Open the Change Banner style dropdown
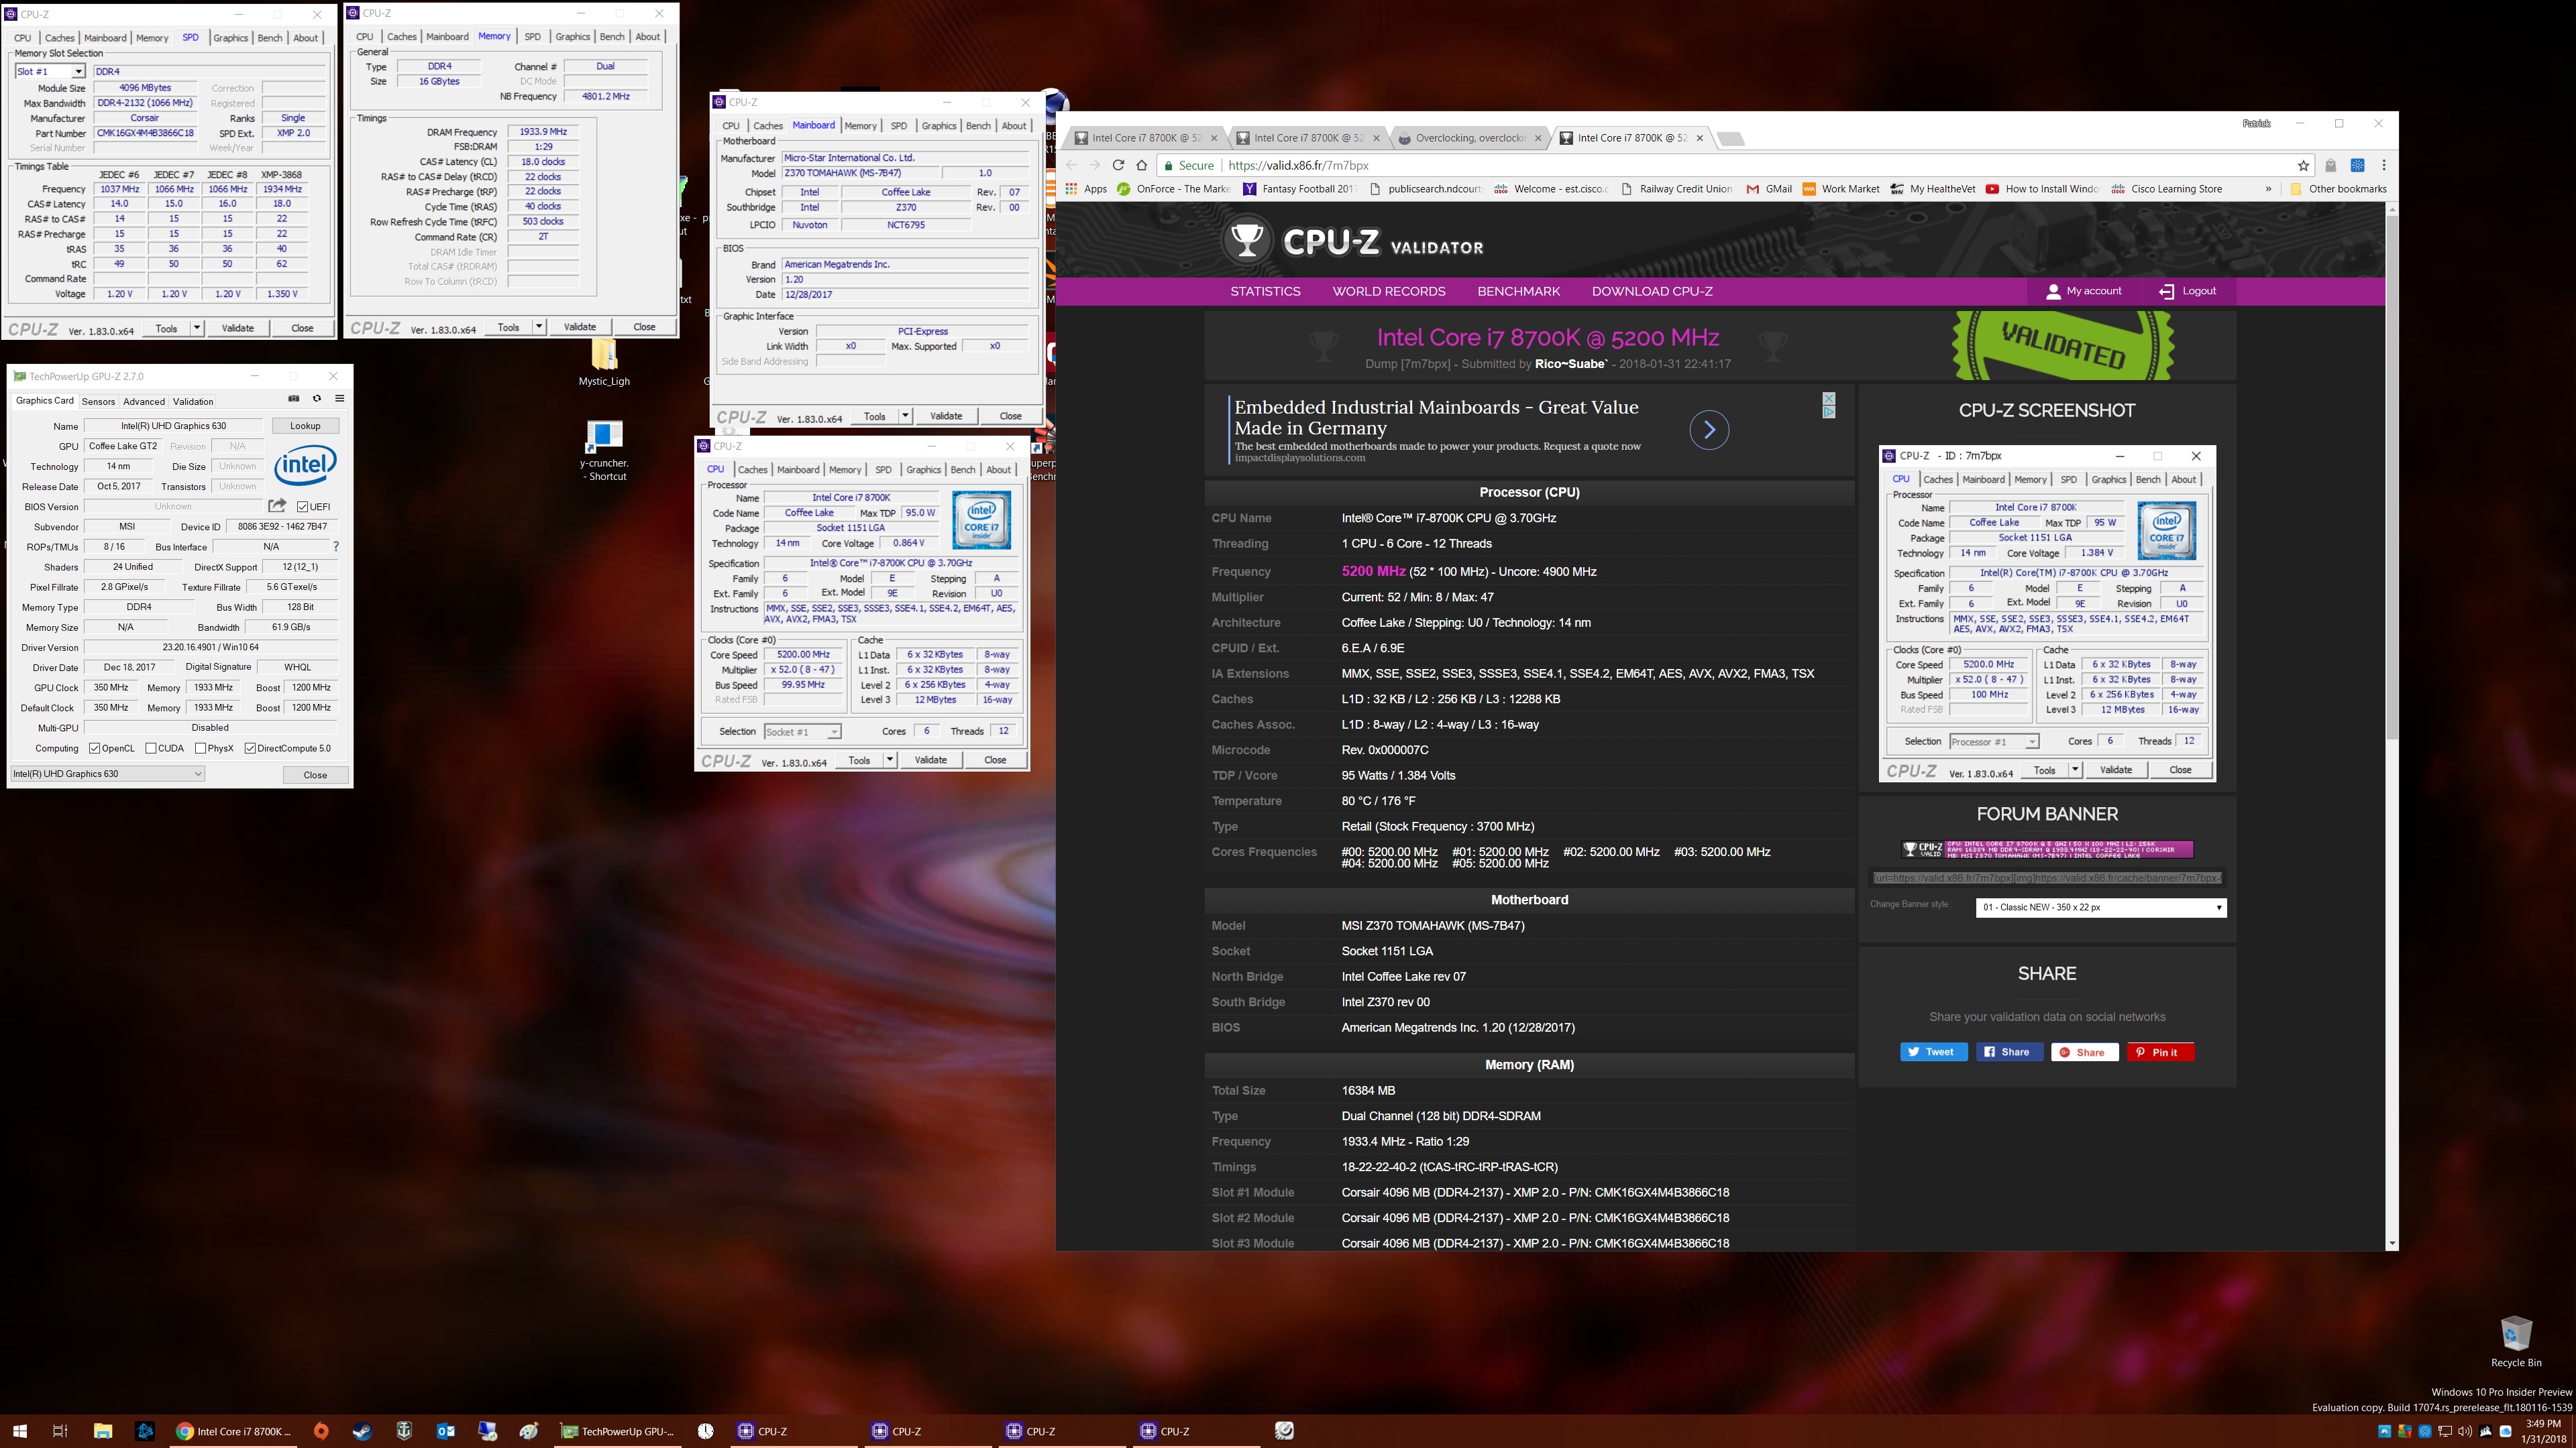 [x=2101, y=908]
